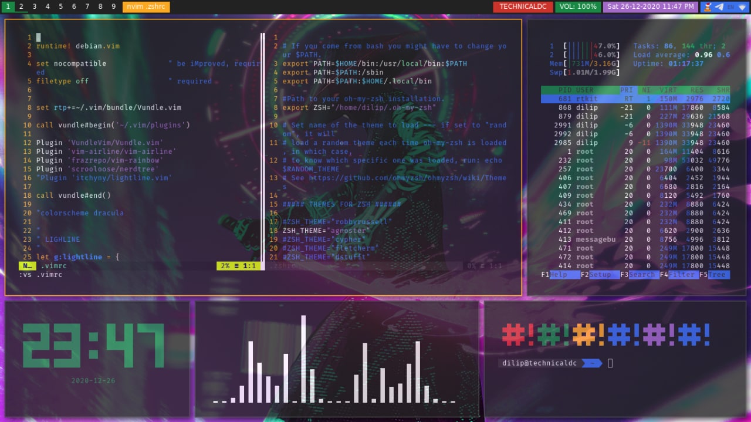
Task: Select the dilip process with PID 868
Action: click(x=635, y=107)
